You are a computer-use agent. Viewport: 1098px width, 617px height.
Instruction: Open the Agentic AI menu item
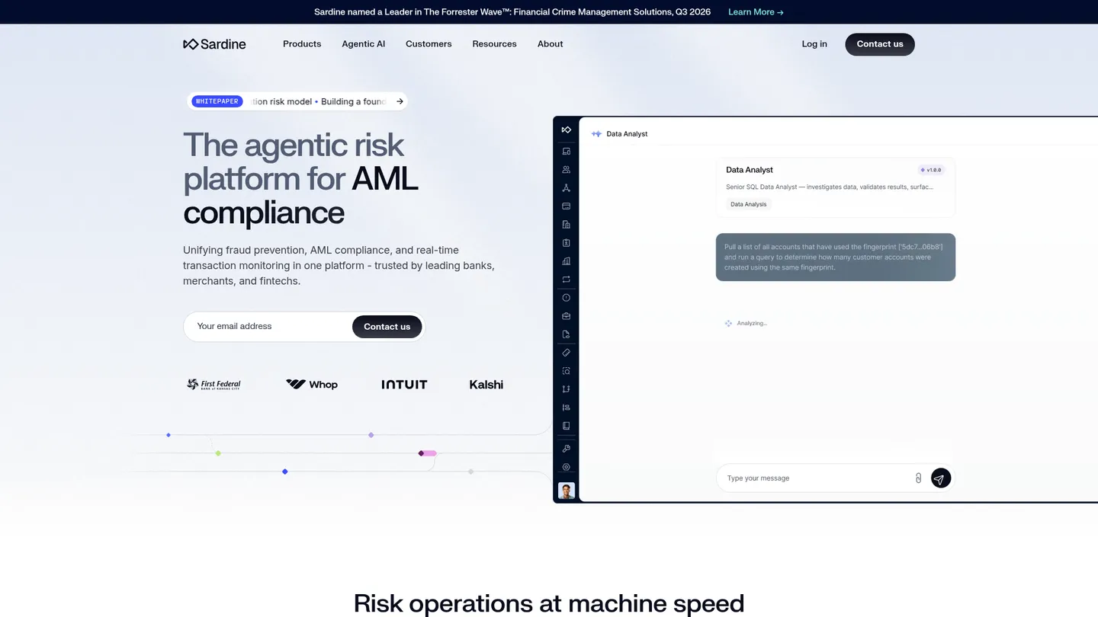pos(363,44)
